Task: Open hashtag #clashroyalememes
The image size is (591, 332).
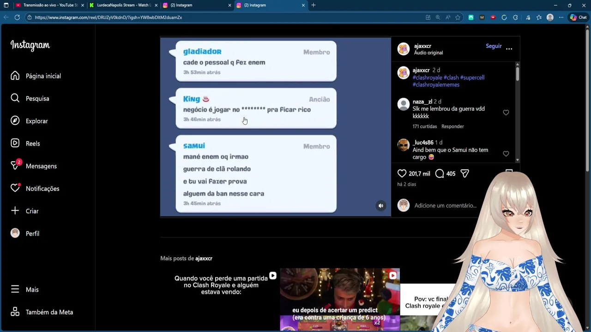Action: coord(436,85)
